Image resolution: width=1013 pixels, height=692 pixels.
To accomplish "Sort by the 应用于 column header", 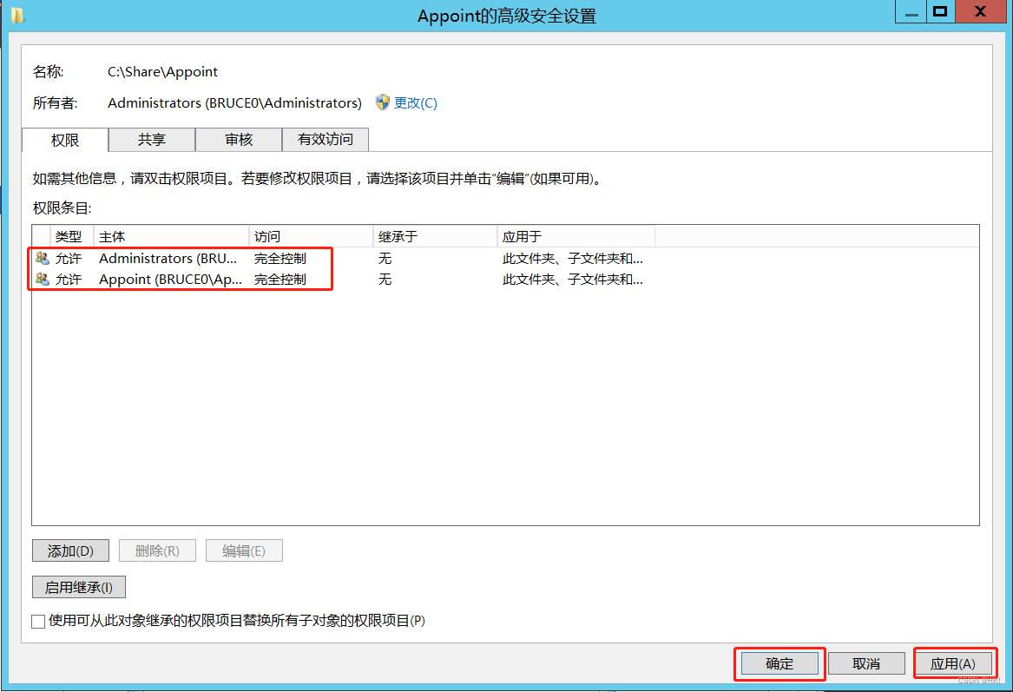I will (x=576, y=236).
